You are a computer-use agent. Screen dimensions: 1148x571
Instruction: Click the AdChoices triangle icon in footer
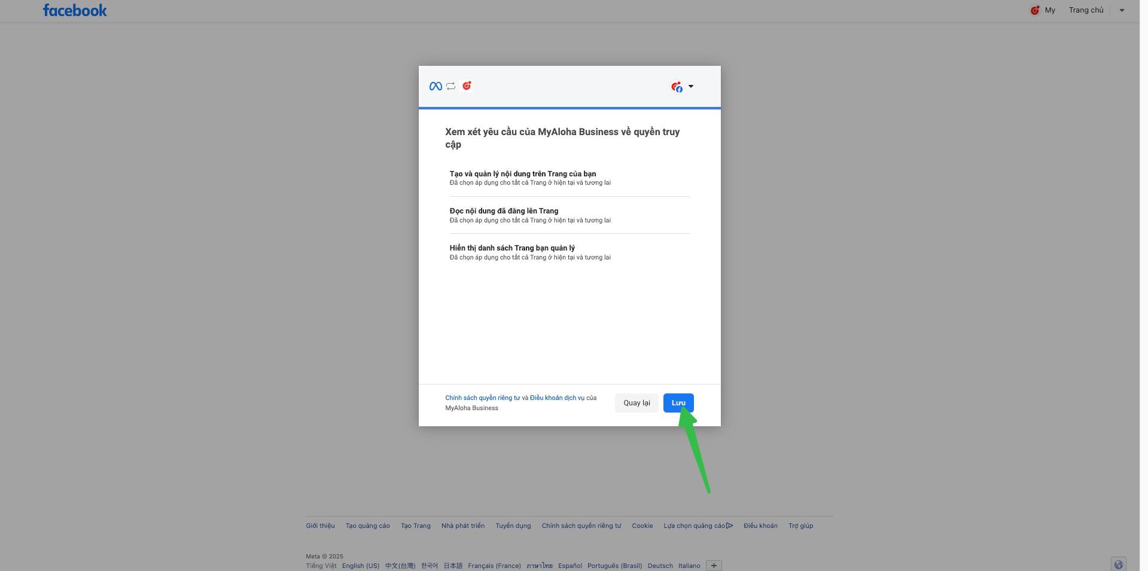[729, 526]
